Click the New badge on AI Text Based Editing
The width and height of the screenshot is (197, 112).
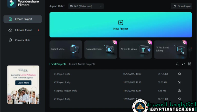coord(185,42)
